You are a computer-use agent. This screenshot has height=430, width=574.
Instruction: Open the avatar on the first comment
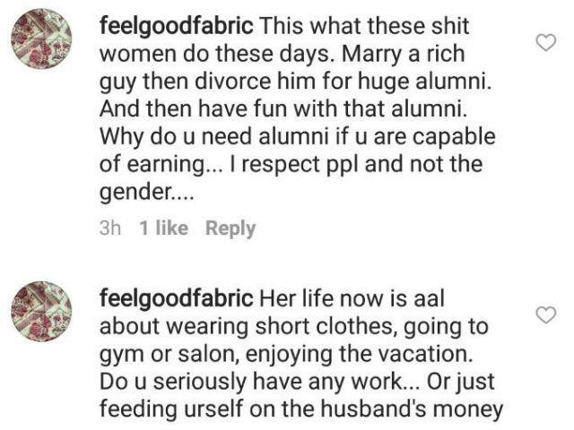point(42,39)
